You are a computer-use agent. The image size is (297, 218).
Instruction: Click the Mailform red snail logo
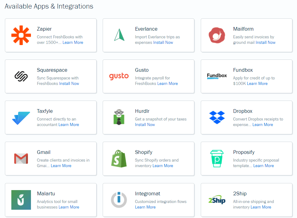(x=217, y=35)
